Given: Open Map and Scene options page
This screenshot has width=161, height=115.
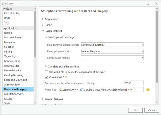Looking at the screenshot, I should [12, 37].
